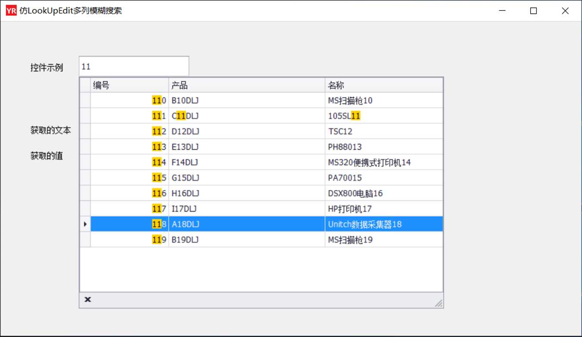Grab the popup resize grip corner
Screen dimensions: 582x337
[x=438, y=303]
